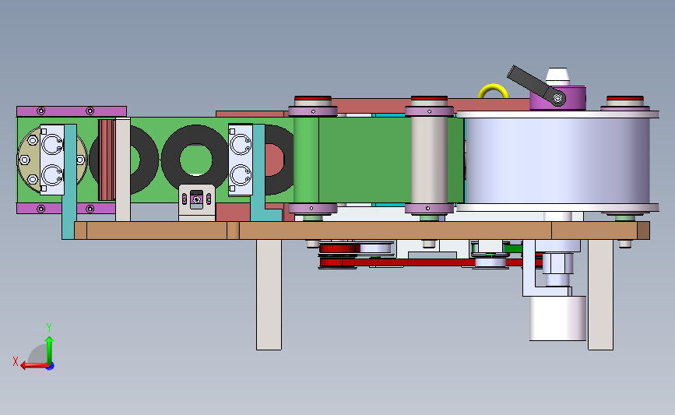Select the motor cylinder below the base plate

[x=557, y=318]
